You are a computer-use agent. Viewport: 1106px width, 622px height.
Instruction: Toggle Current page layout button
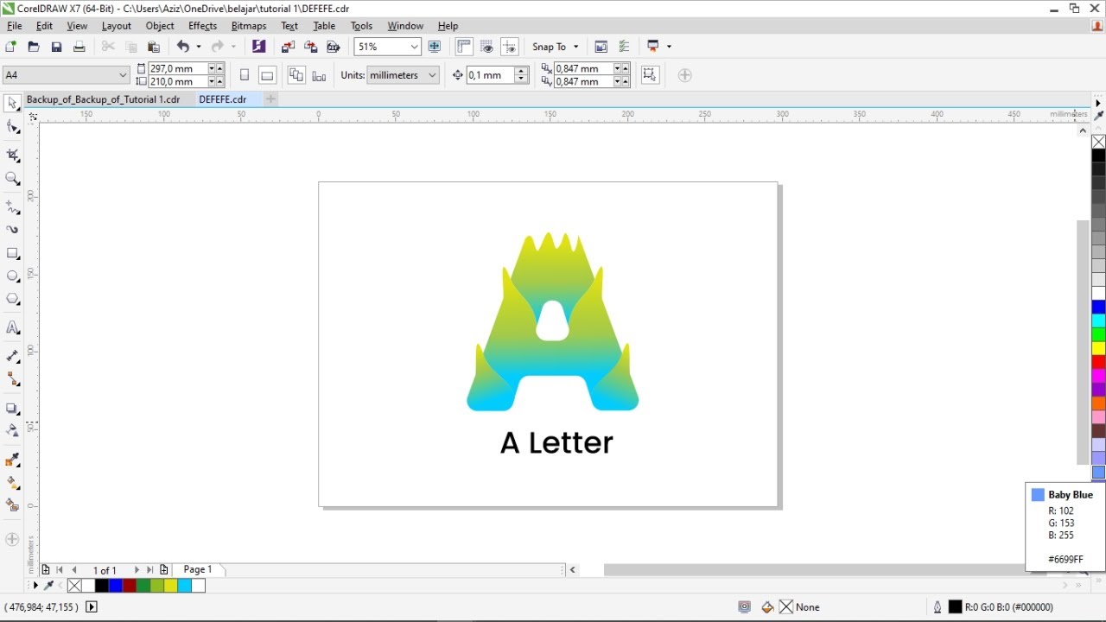[319, 76]
